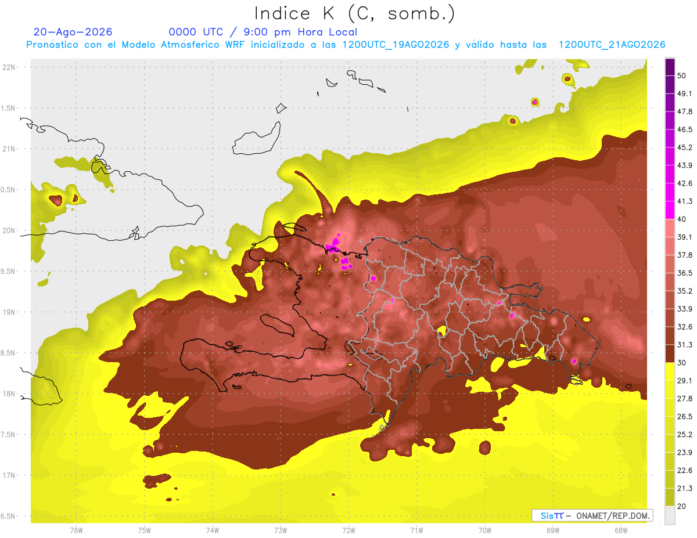Click the 'Pronóstico con el Modelo Atmosférico WRF' line
The width and height of the screenshot is (697, 538).
tap(346, 45)
